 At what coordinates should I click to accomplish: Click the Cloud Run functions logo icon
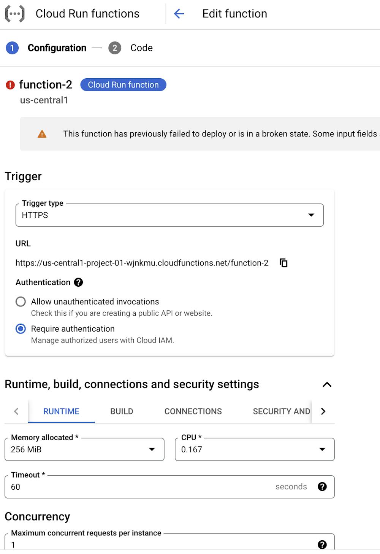click(x=15, y=14)
